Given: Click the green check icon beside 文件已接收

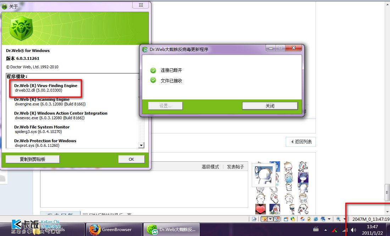Looking at the screenshot, I should pyautogui.click(x=153, y=80).
